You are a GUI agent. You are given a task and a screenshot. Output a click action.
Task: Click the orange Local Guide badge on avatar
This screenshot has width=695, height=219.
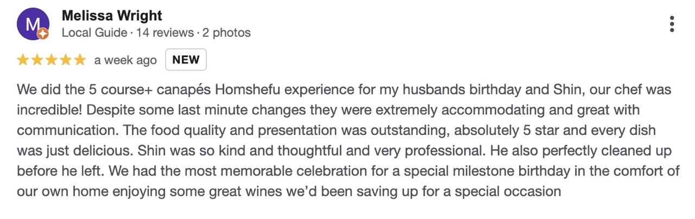43,34
